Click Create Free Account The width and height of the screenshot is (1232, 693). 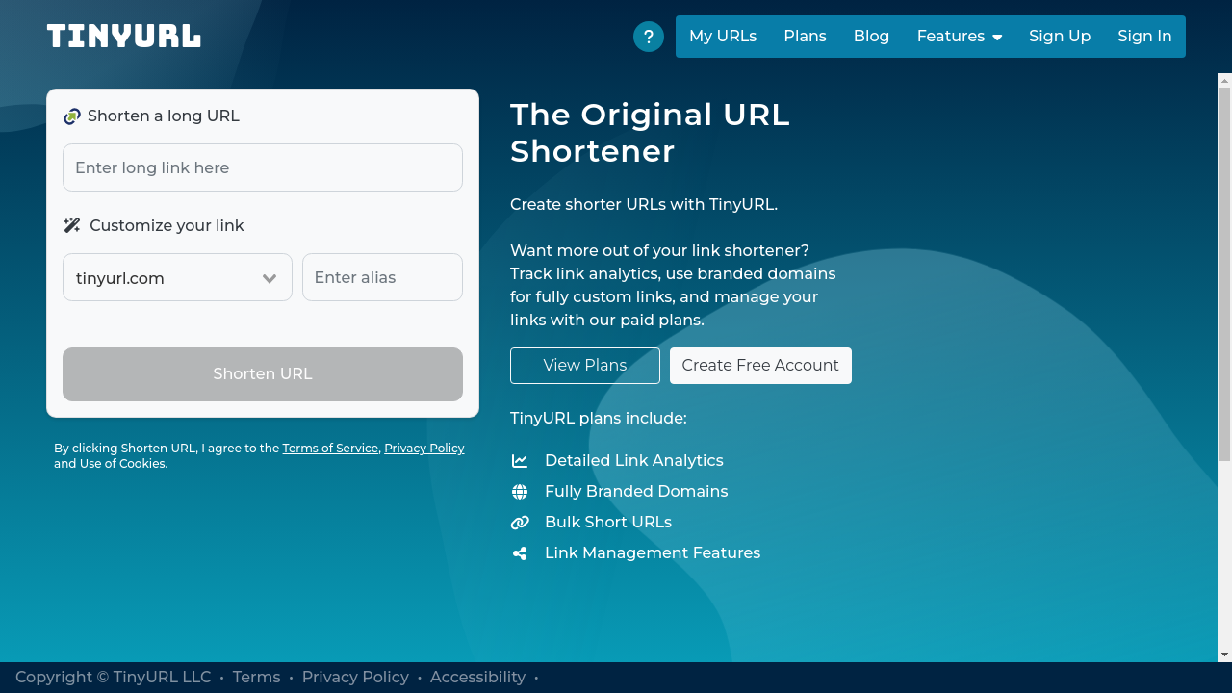click(760, 365)
